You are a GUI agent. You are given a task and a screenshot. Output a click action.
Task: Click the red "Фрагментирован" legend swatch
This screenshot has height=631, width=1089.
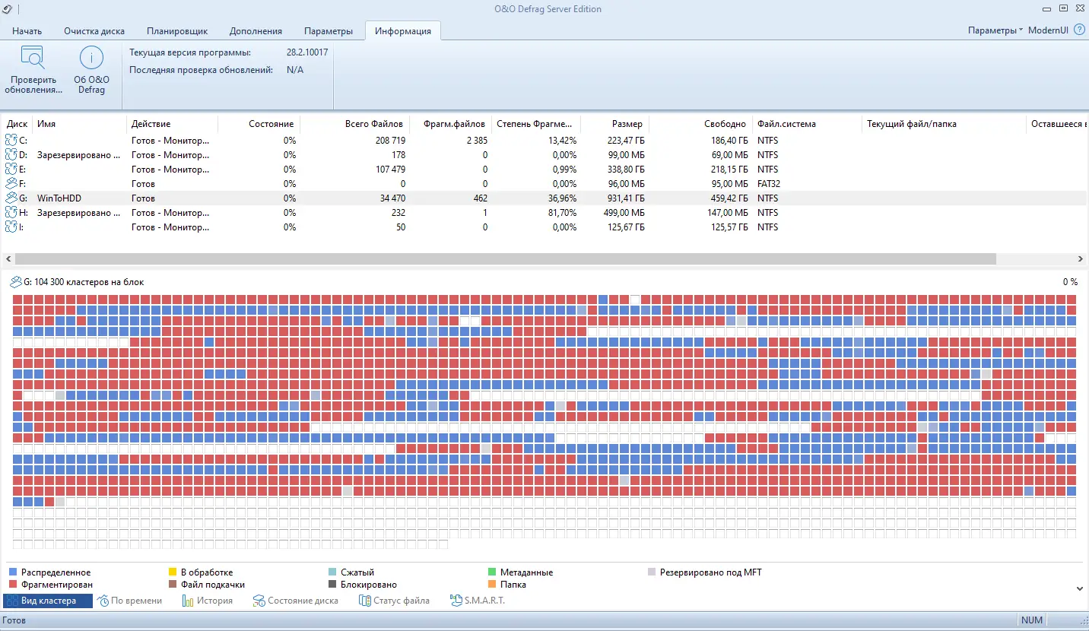tap(12, 584)
